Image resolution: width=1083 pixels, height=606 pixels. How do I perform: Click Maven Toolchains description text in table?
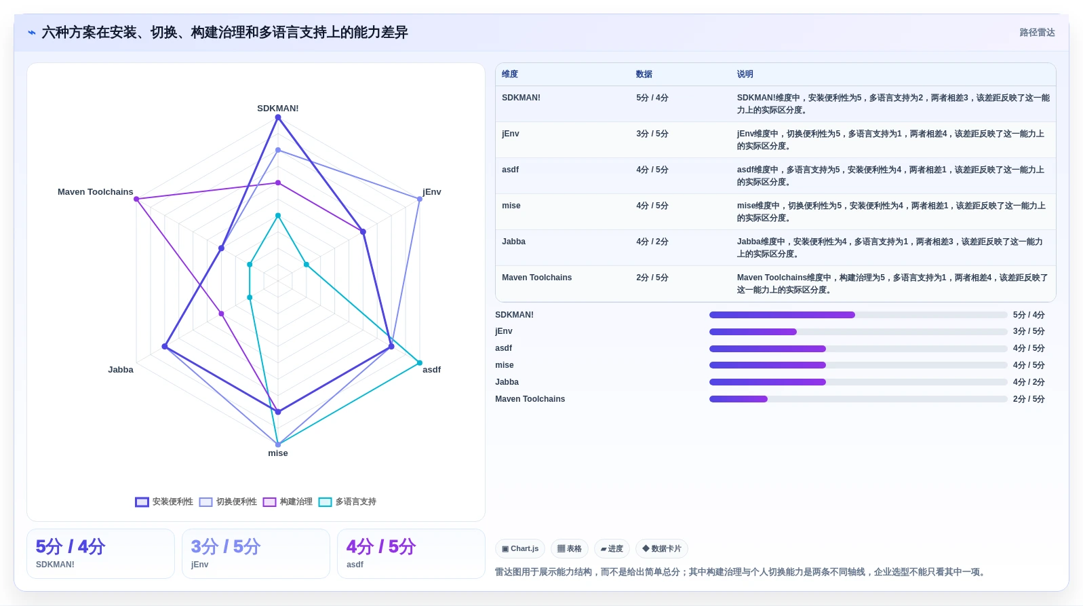tap(892, 284)
